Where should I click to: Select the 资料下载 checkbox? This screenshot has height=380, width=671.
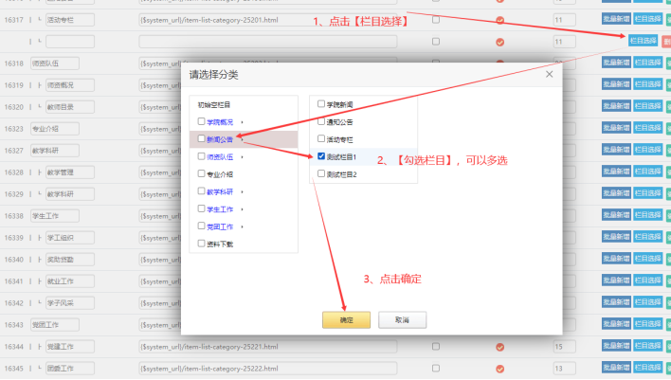tap(201, 244)
